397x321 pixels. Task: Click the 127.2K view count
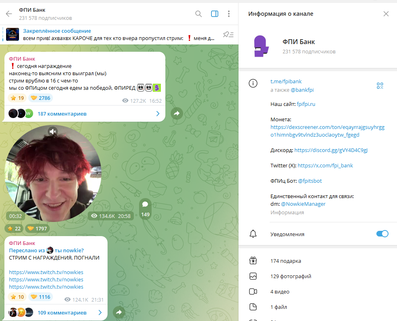[135, 101]
